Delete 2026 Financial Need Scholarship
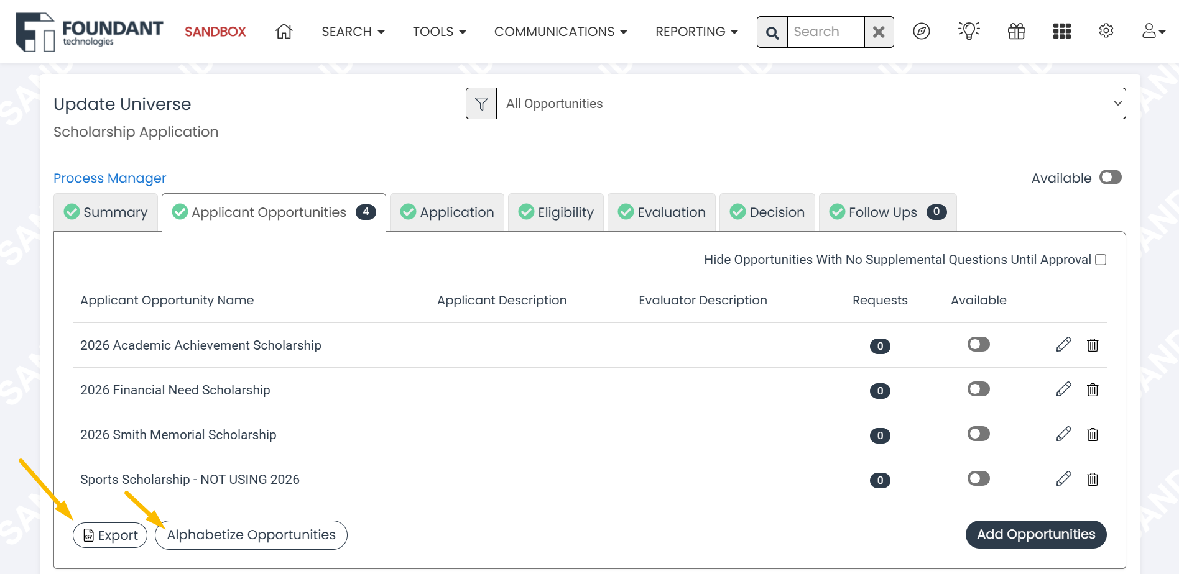This screenshot has width=1179, height=574. [x=1093, y=389]
